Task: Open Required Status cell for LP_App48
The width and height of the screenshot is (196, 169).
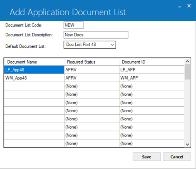Action: tap(92, 70)
